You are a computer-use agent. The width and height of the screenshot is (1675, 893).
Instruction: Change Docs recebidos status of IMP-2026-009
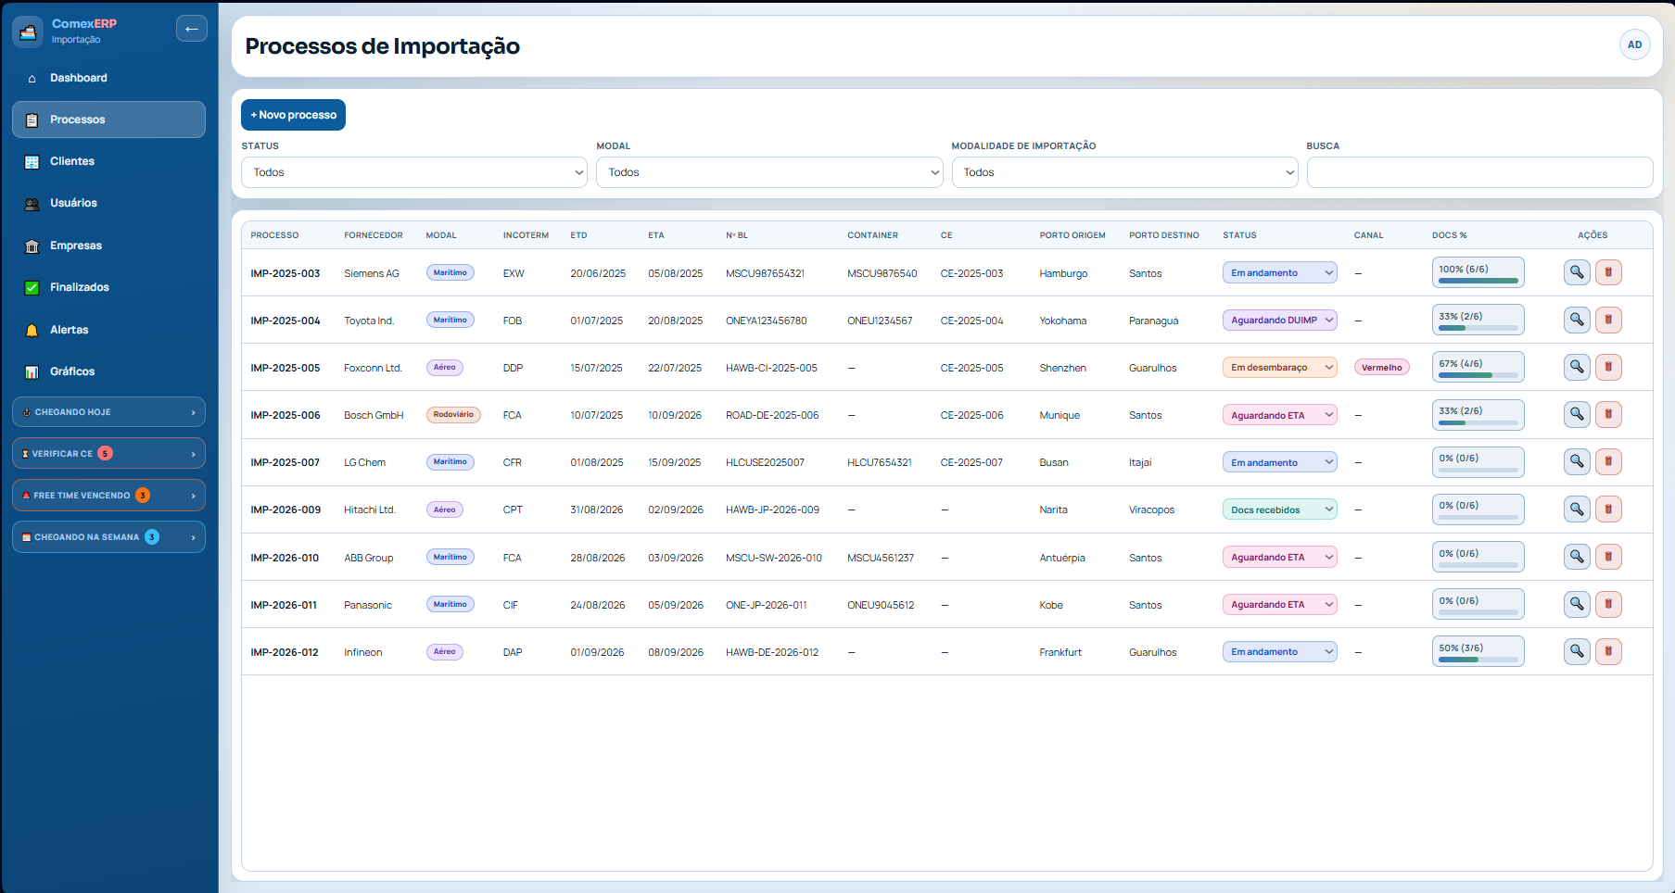(1279, 509)
